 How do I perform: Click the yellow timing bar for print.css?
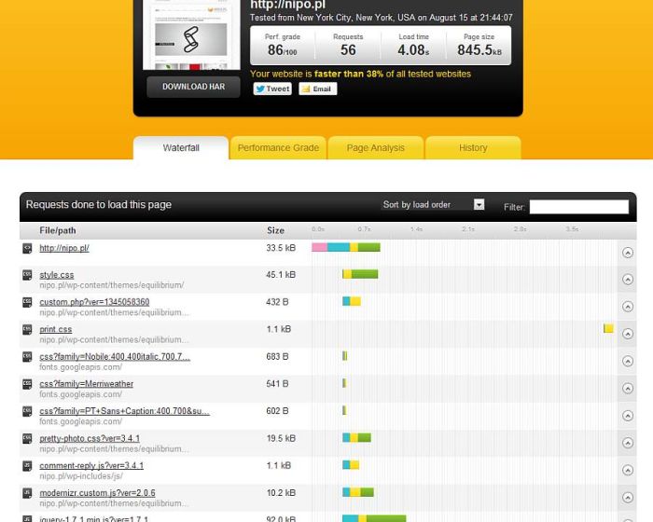tap(608, 329)
